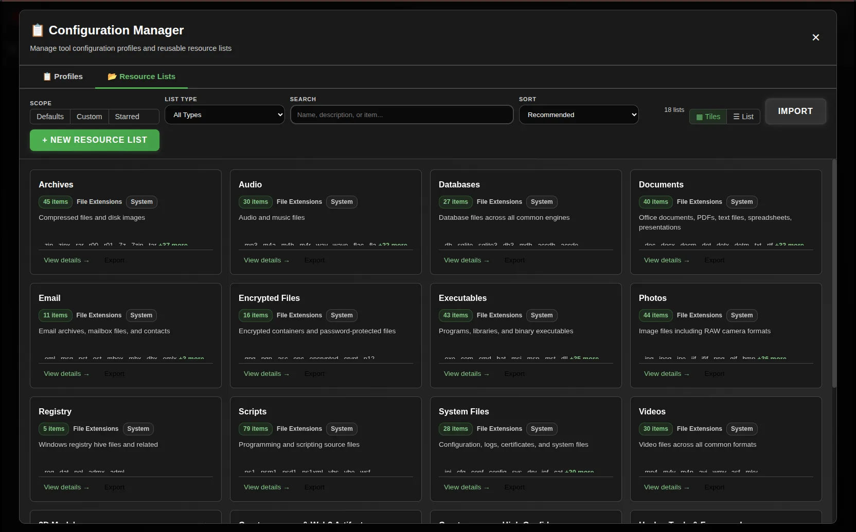View details of Email list
Viewport: 856px width, 532px height.
66,374
